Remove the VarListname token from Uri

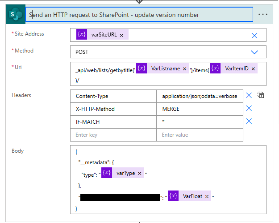point(184,69)
